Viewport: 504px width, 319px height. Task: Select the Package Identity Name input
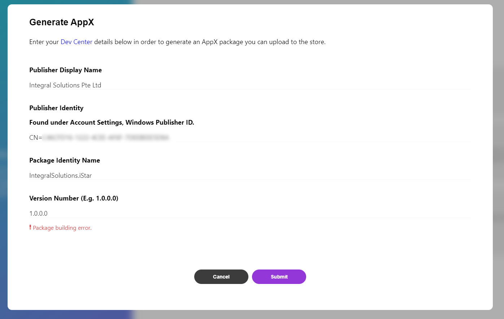point(250,176)
